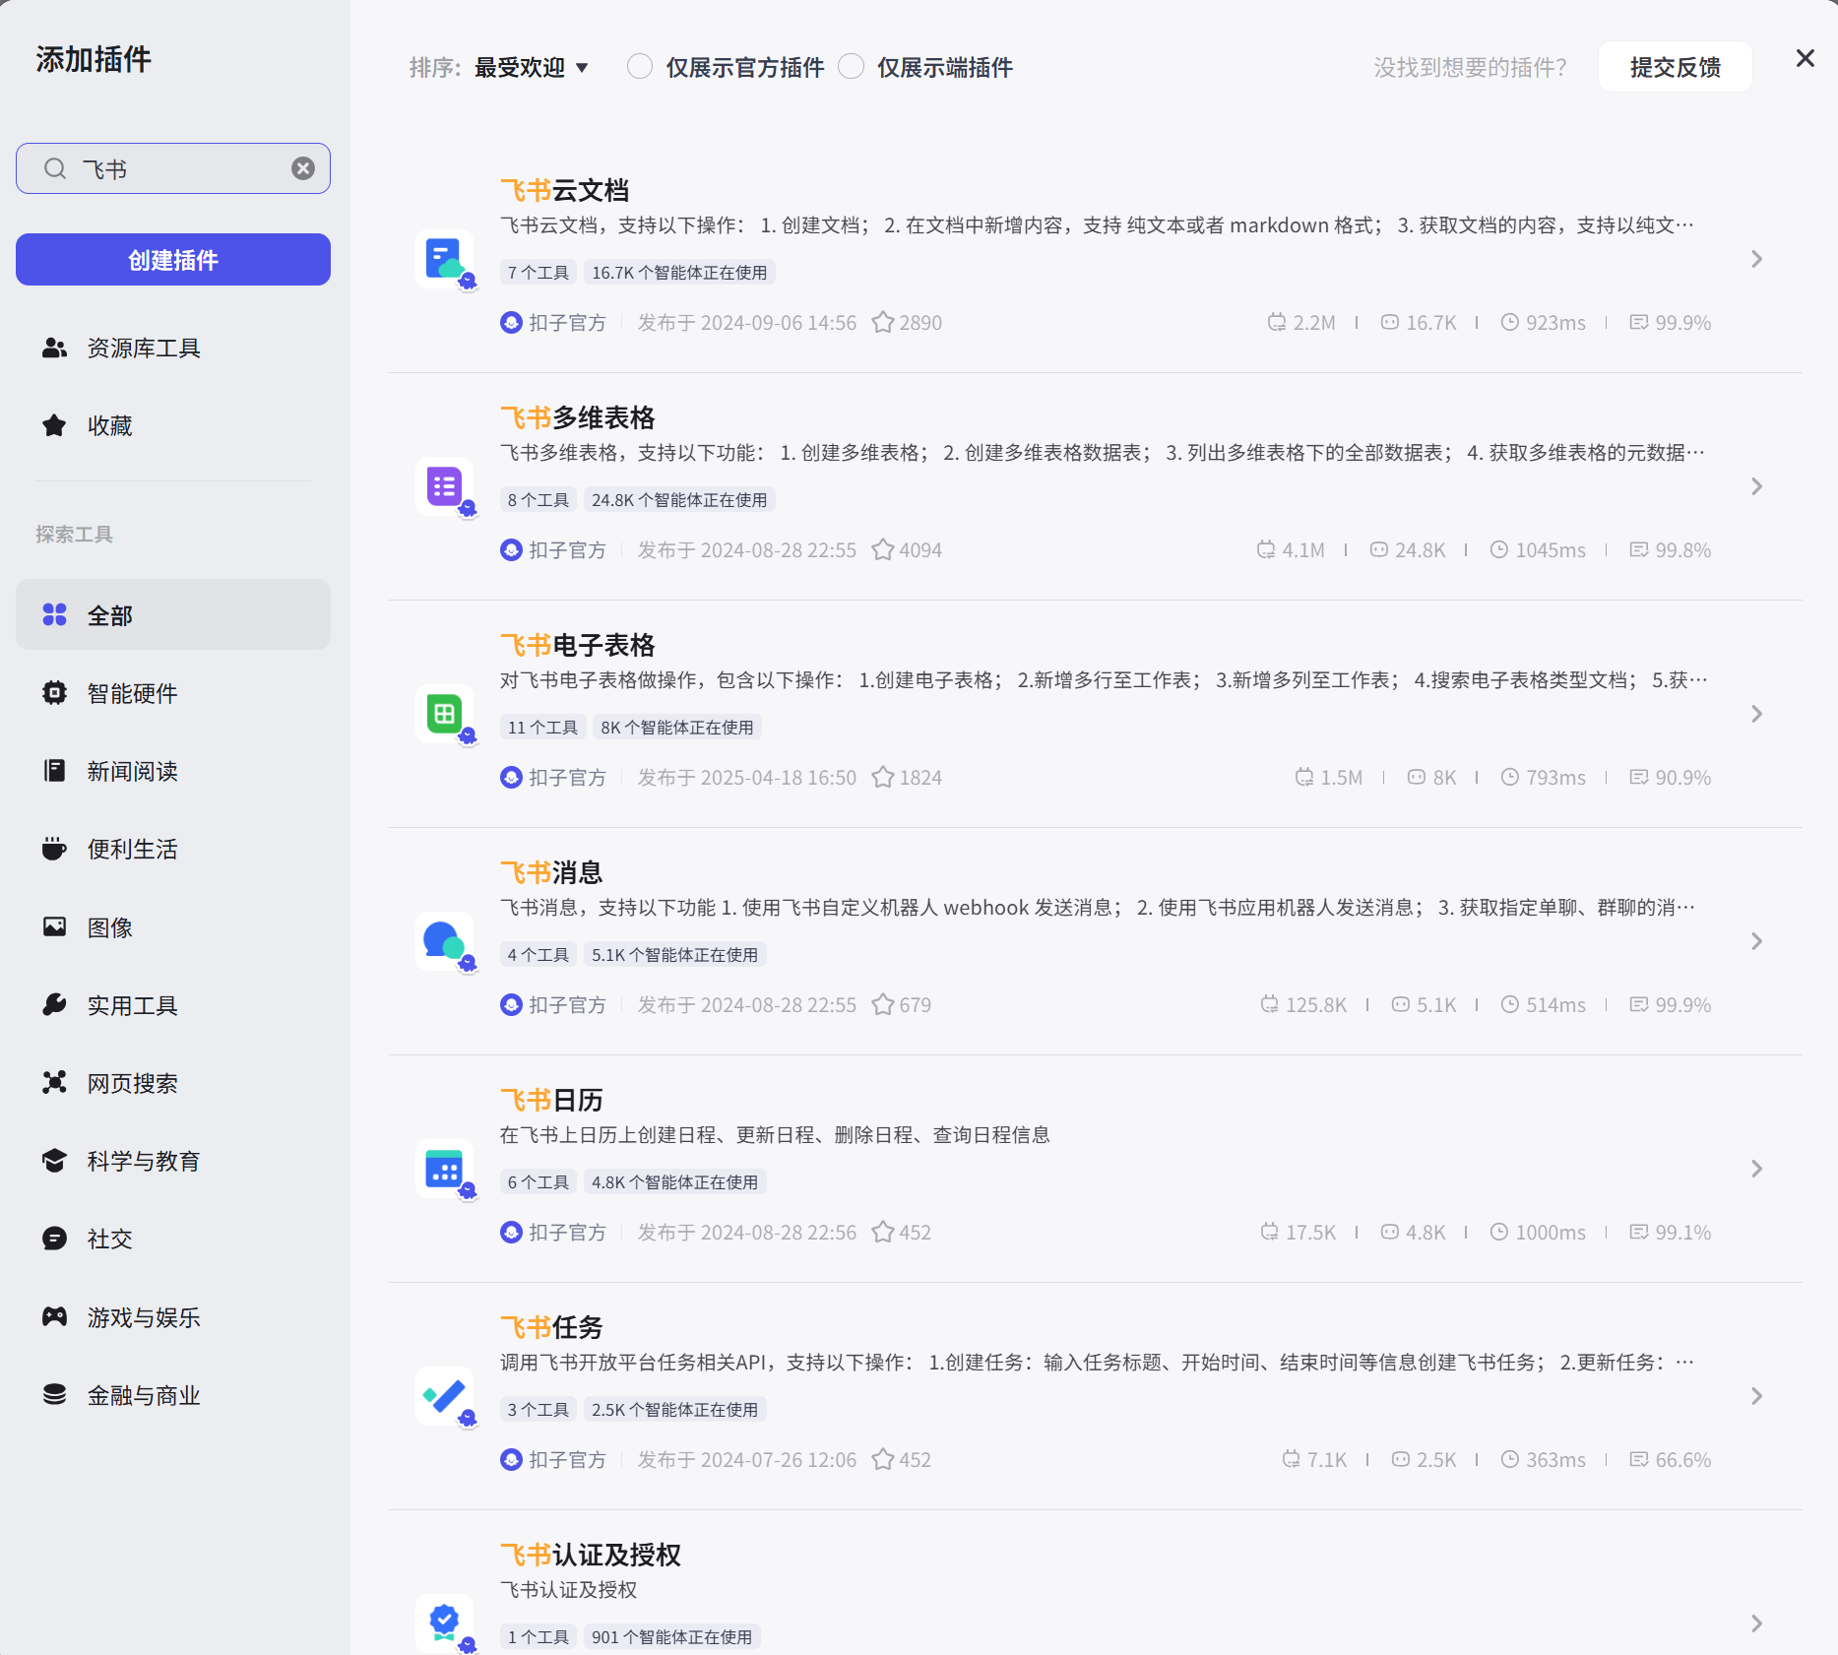Open the 飞书多维表格 plugin title
The image size is (1838, 1655).
tap(577, 417)
